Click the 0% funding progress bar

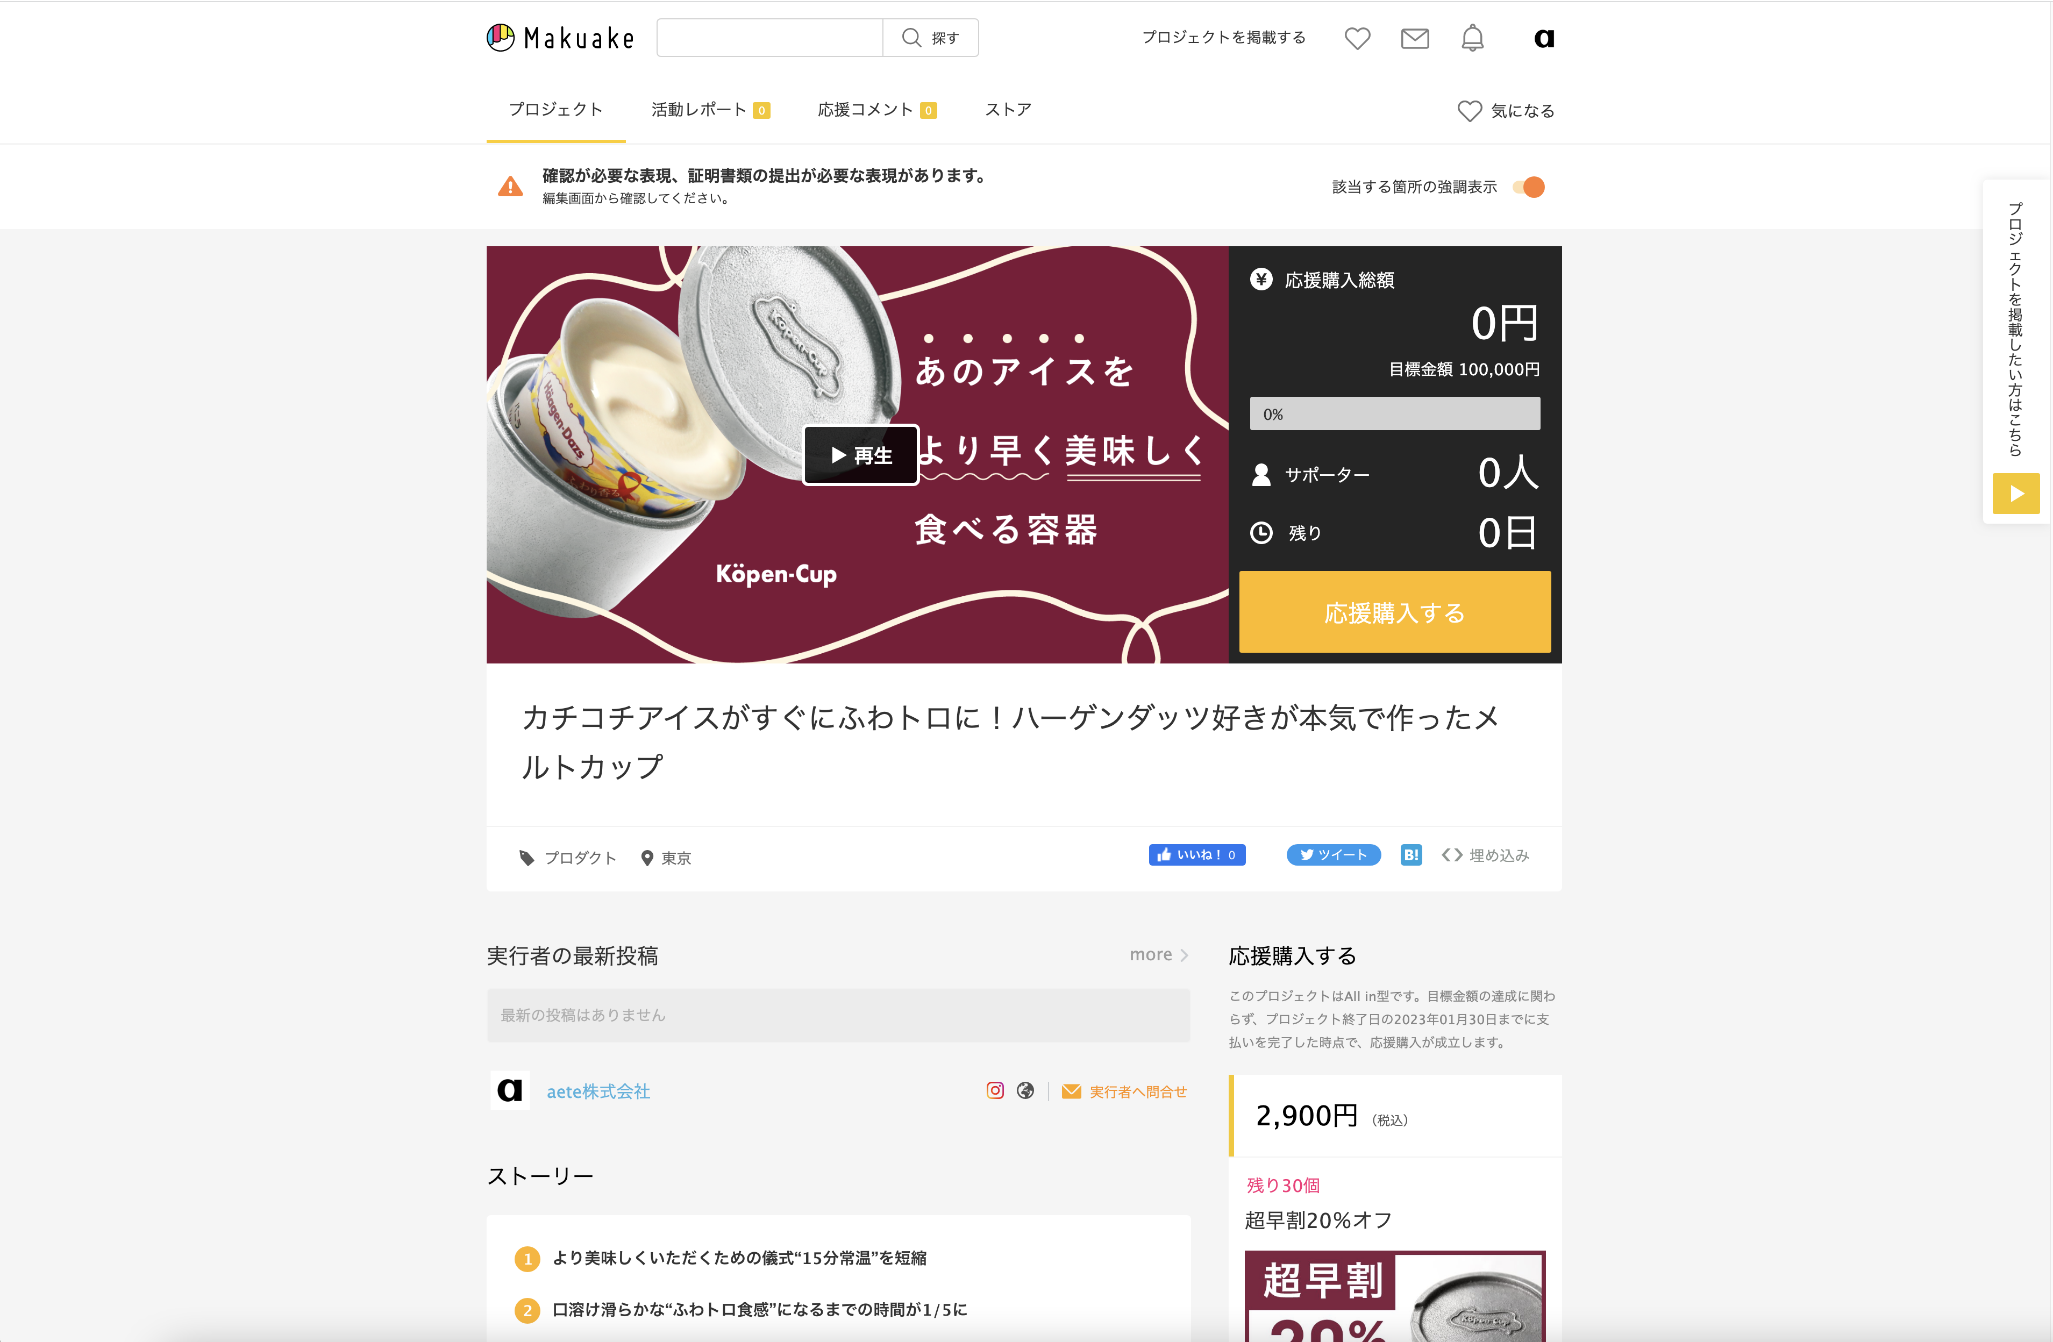(1395, 414)
